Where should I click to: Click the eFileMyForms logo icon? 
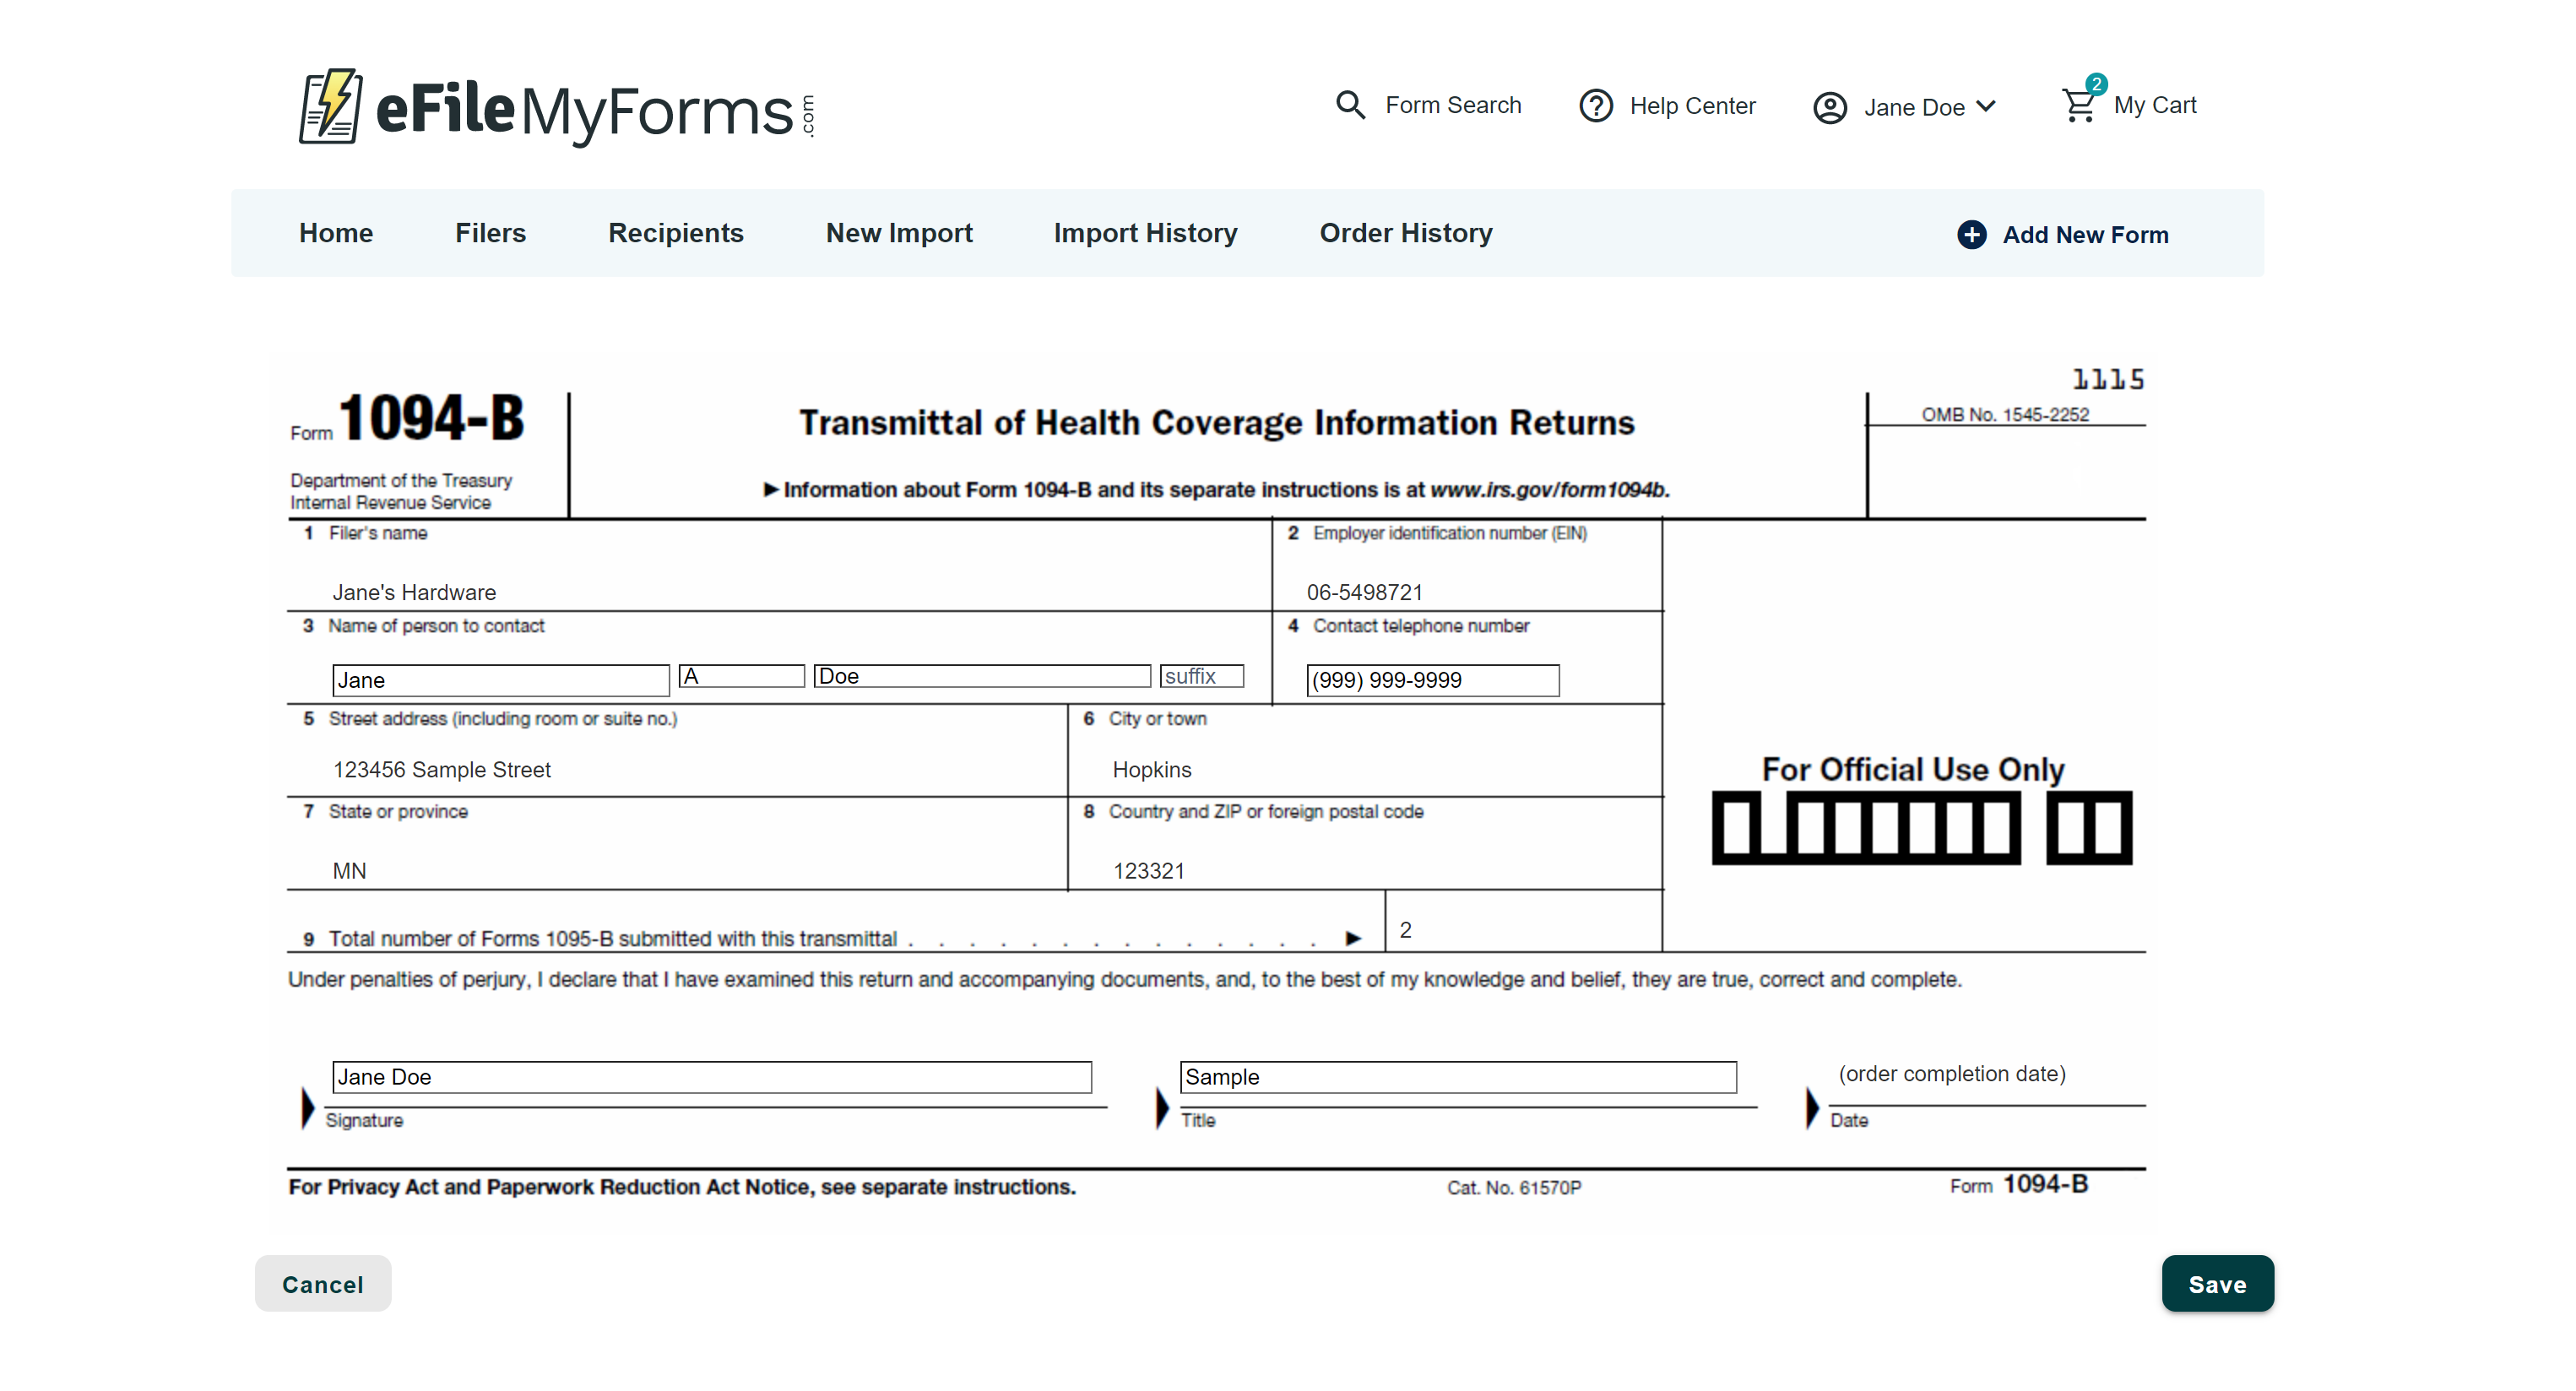(x=330, y=107)
